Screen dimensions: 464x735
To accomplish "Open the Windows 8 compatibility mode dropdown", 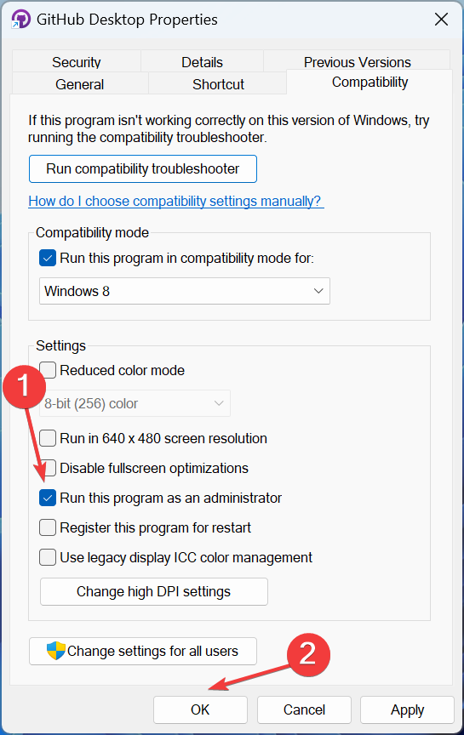I will pyautogui.click(x=185, y=291).
